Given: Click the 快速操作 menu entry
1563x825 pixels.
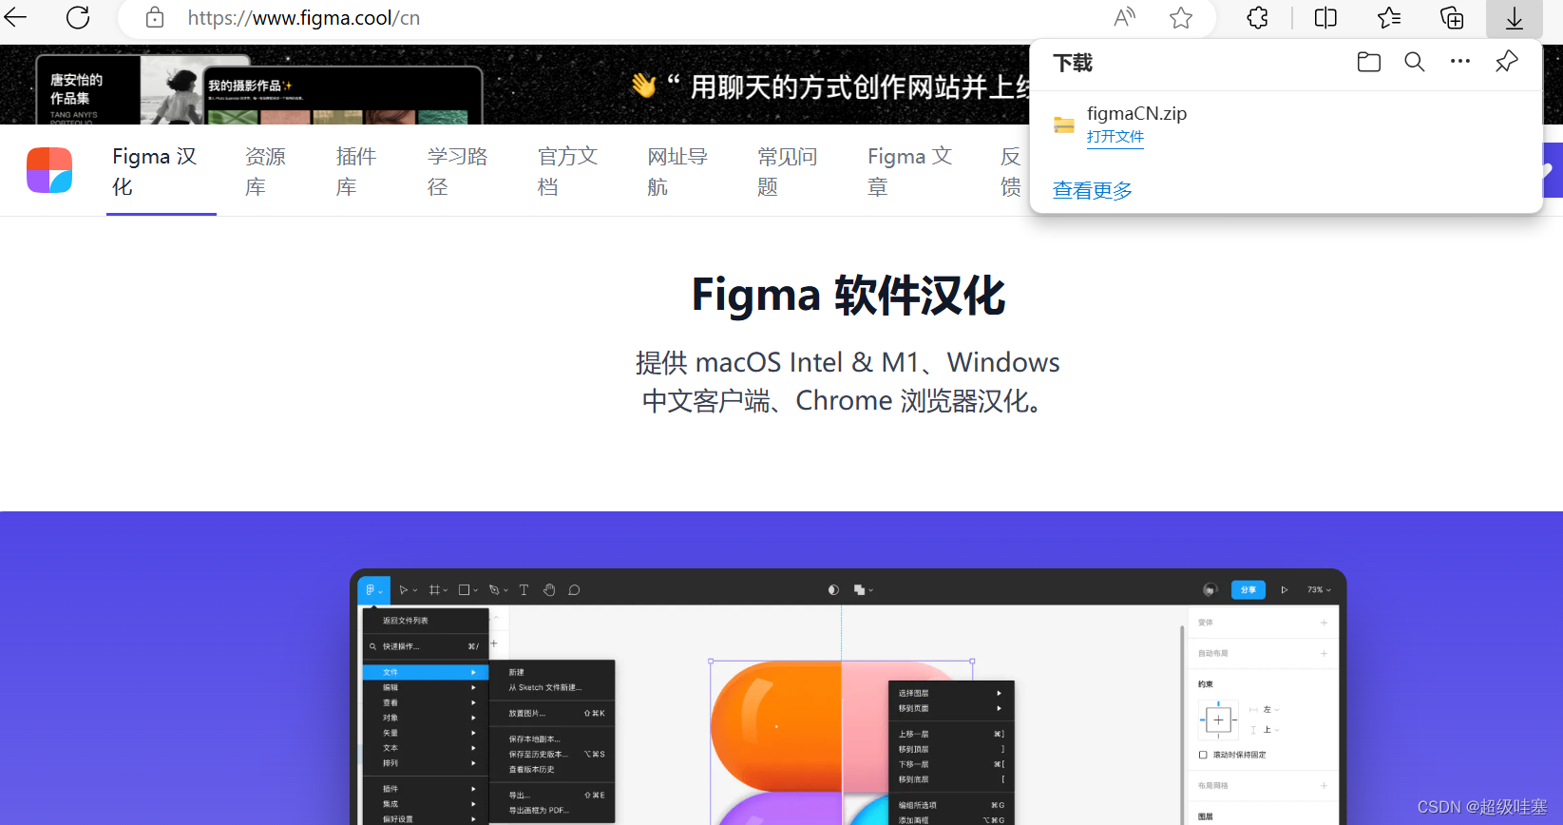Looking at the screenshot, I should click(425, 646).
